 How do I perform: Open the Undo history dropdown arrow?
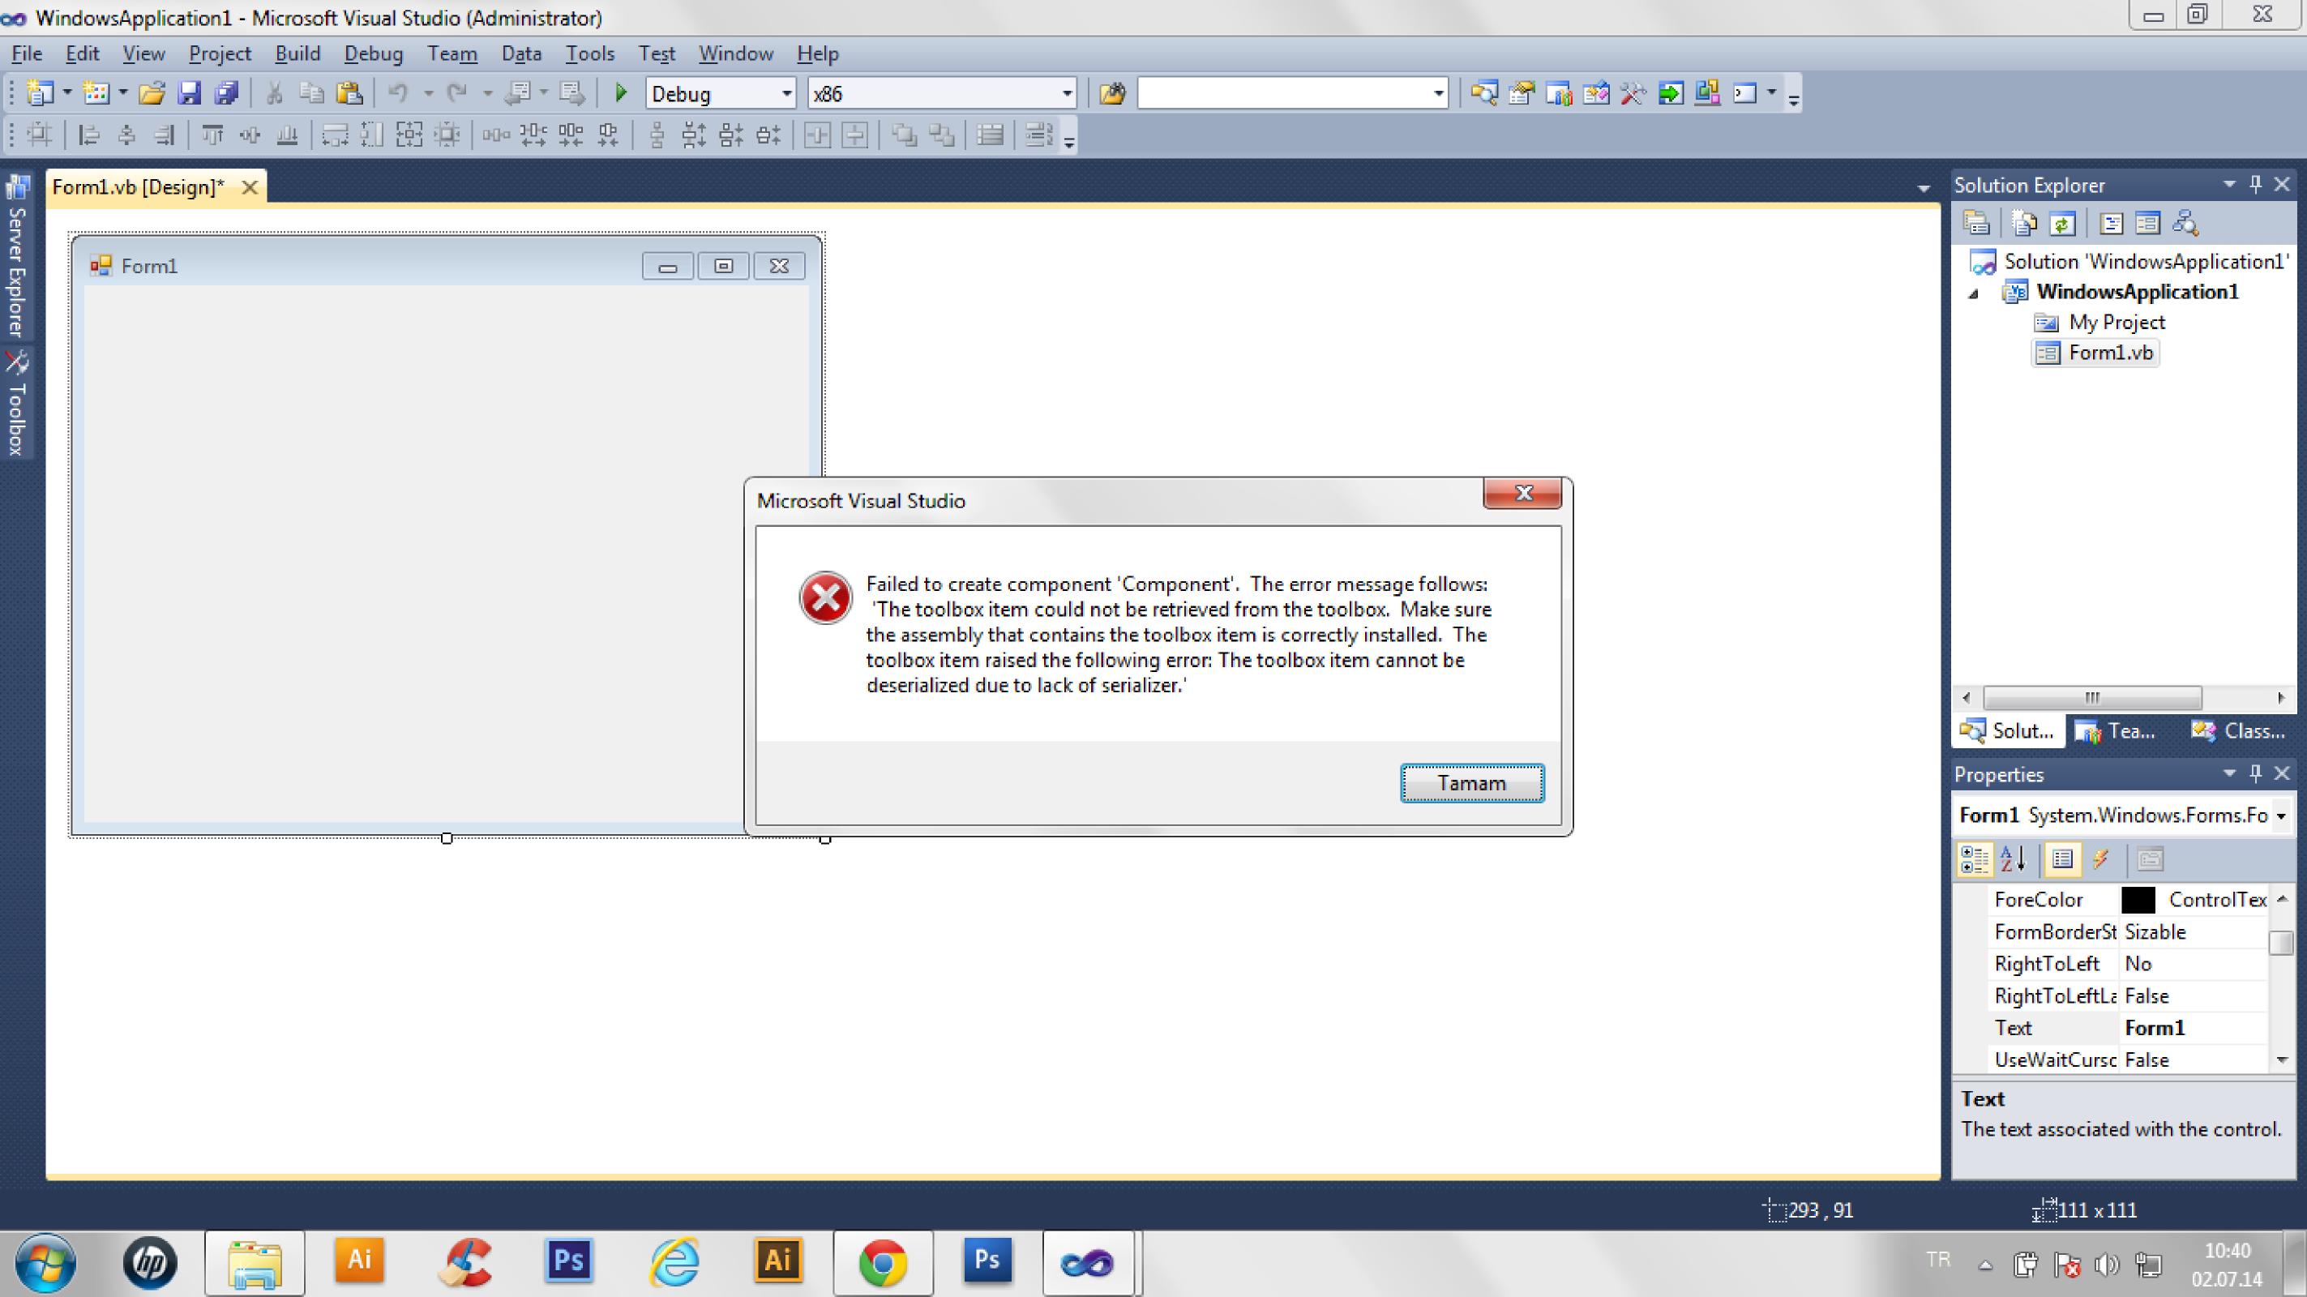click(427, 93)
